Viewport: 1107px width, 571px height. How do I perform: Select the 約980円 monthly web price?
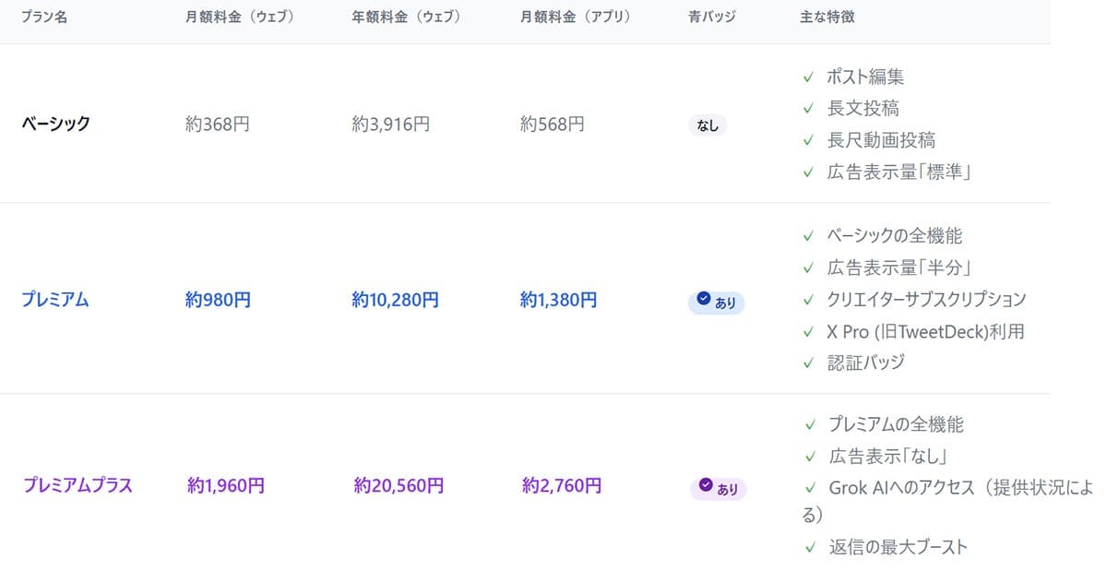coord(218,300)
